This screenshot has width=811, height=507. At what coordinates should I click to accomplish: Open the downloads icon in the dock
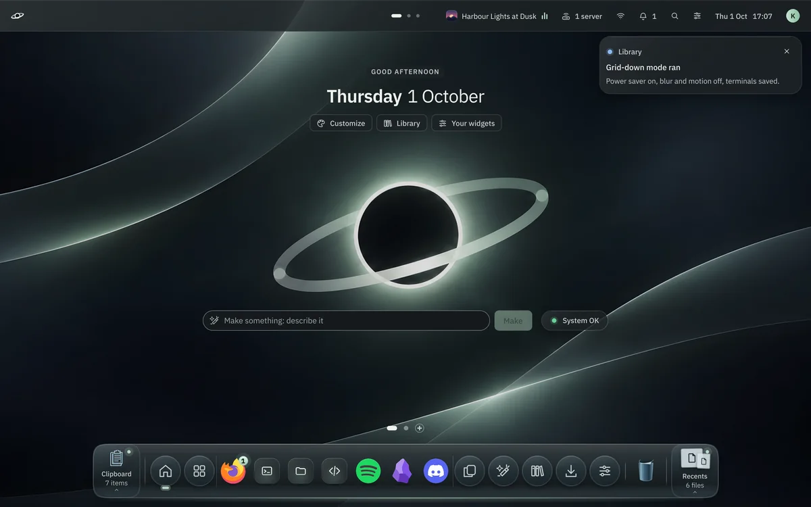[x=571, y=470]
